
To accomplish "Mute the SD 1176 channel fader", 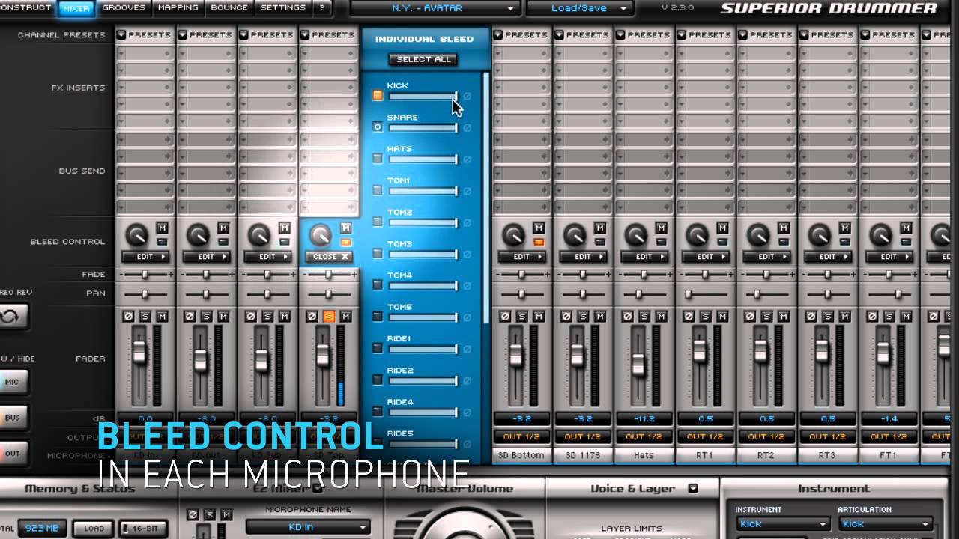I will (x=599, y=317).
